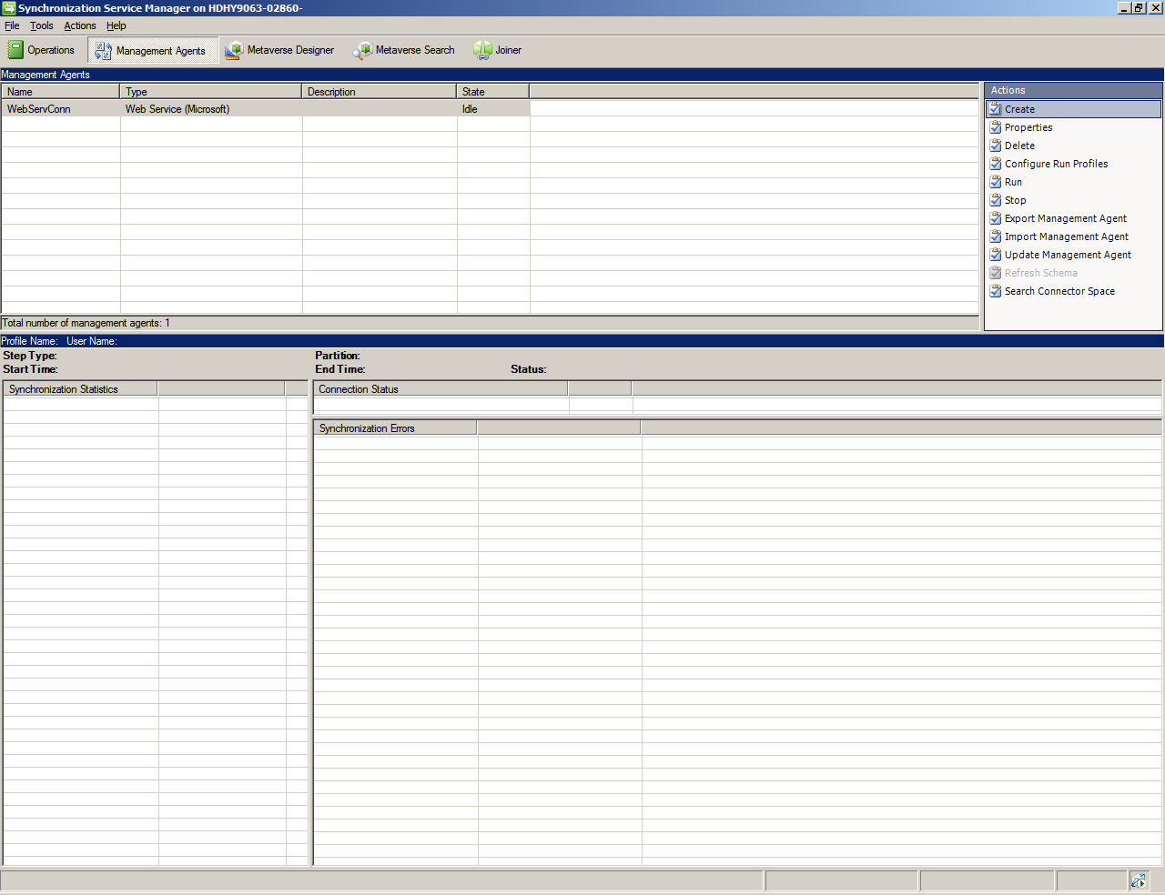Click the icon beside Delete action

point(996,146)
